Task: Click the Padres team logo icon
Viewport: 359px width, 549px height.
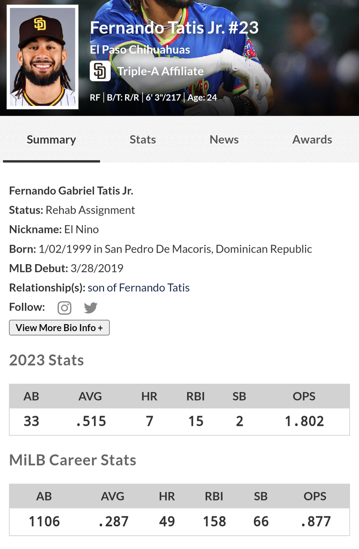Action: pyautogui.click(x=100, y=71)
